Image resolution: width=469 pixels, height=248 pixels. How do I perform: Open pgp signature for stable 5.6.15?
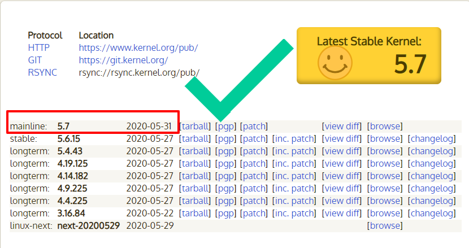[226, 139]
